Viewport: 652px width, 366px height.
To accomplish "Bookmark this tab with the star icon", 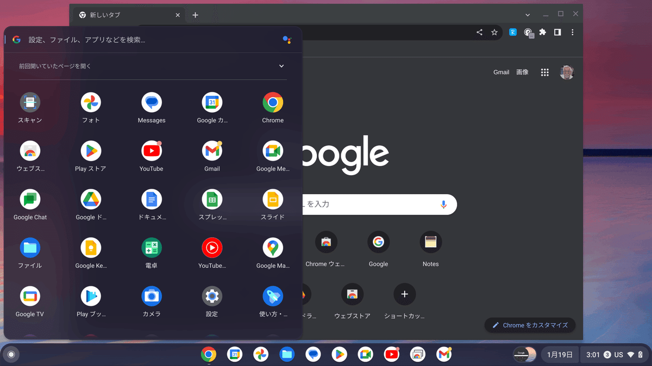I will [x=494, y=33].
